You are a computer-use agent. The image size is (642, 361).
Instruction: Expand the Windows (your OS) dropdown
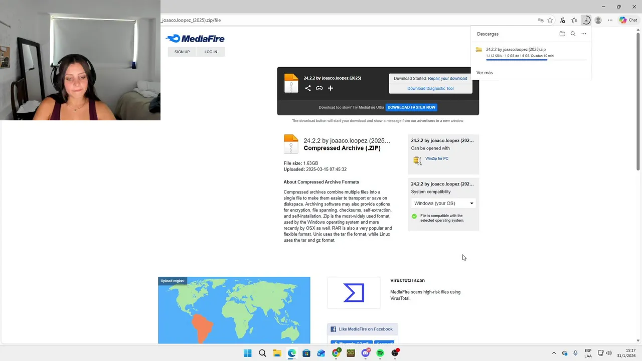[443, 203]
